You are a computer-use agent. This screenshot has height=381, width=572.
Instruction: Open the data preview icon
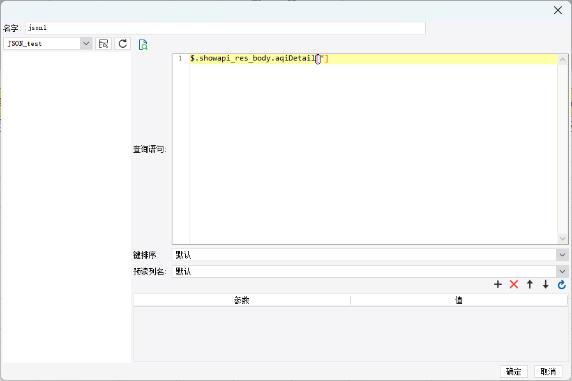(x=143, y=45)
